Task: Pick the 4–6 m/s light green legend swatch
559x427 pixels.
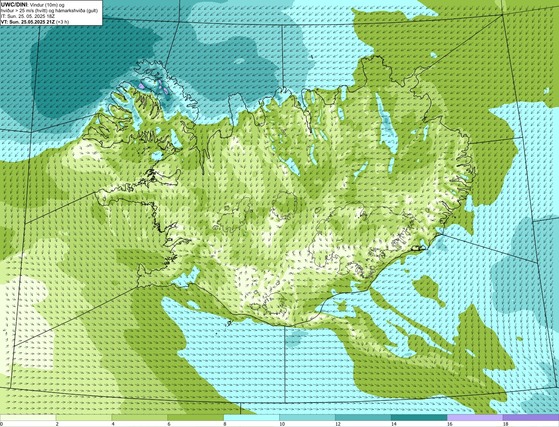Action: (x=140, y=418)
